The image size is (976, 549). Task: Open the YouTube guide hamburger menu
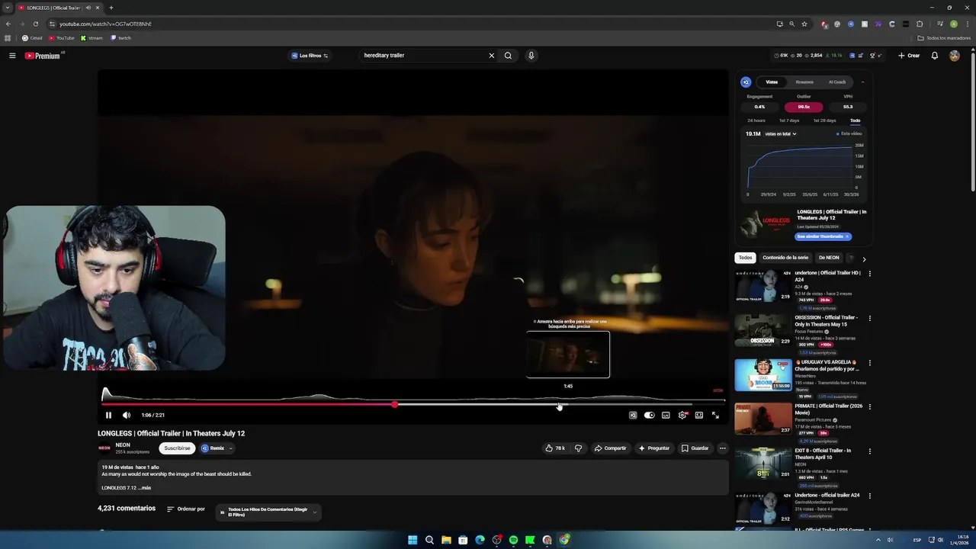[x=12, y=56]
